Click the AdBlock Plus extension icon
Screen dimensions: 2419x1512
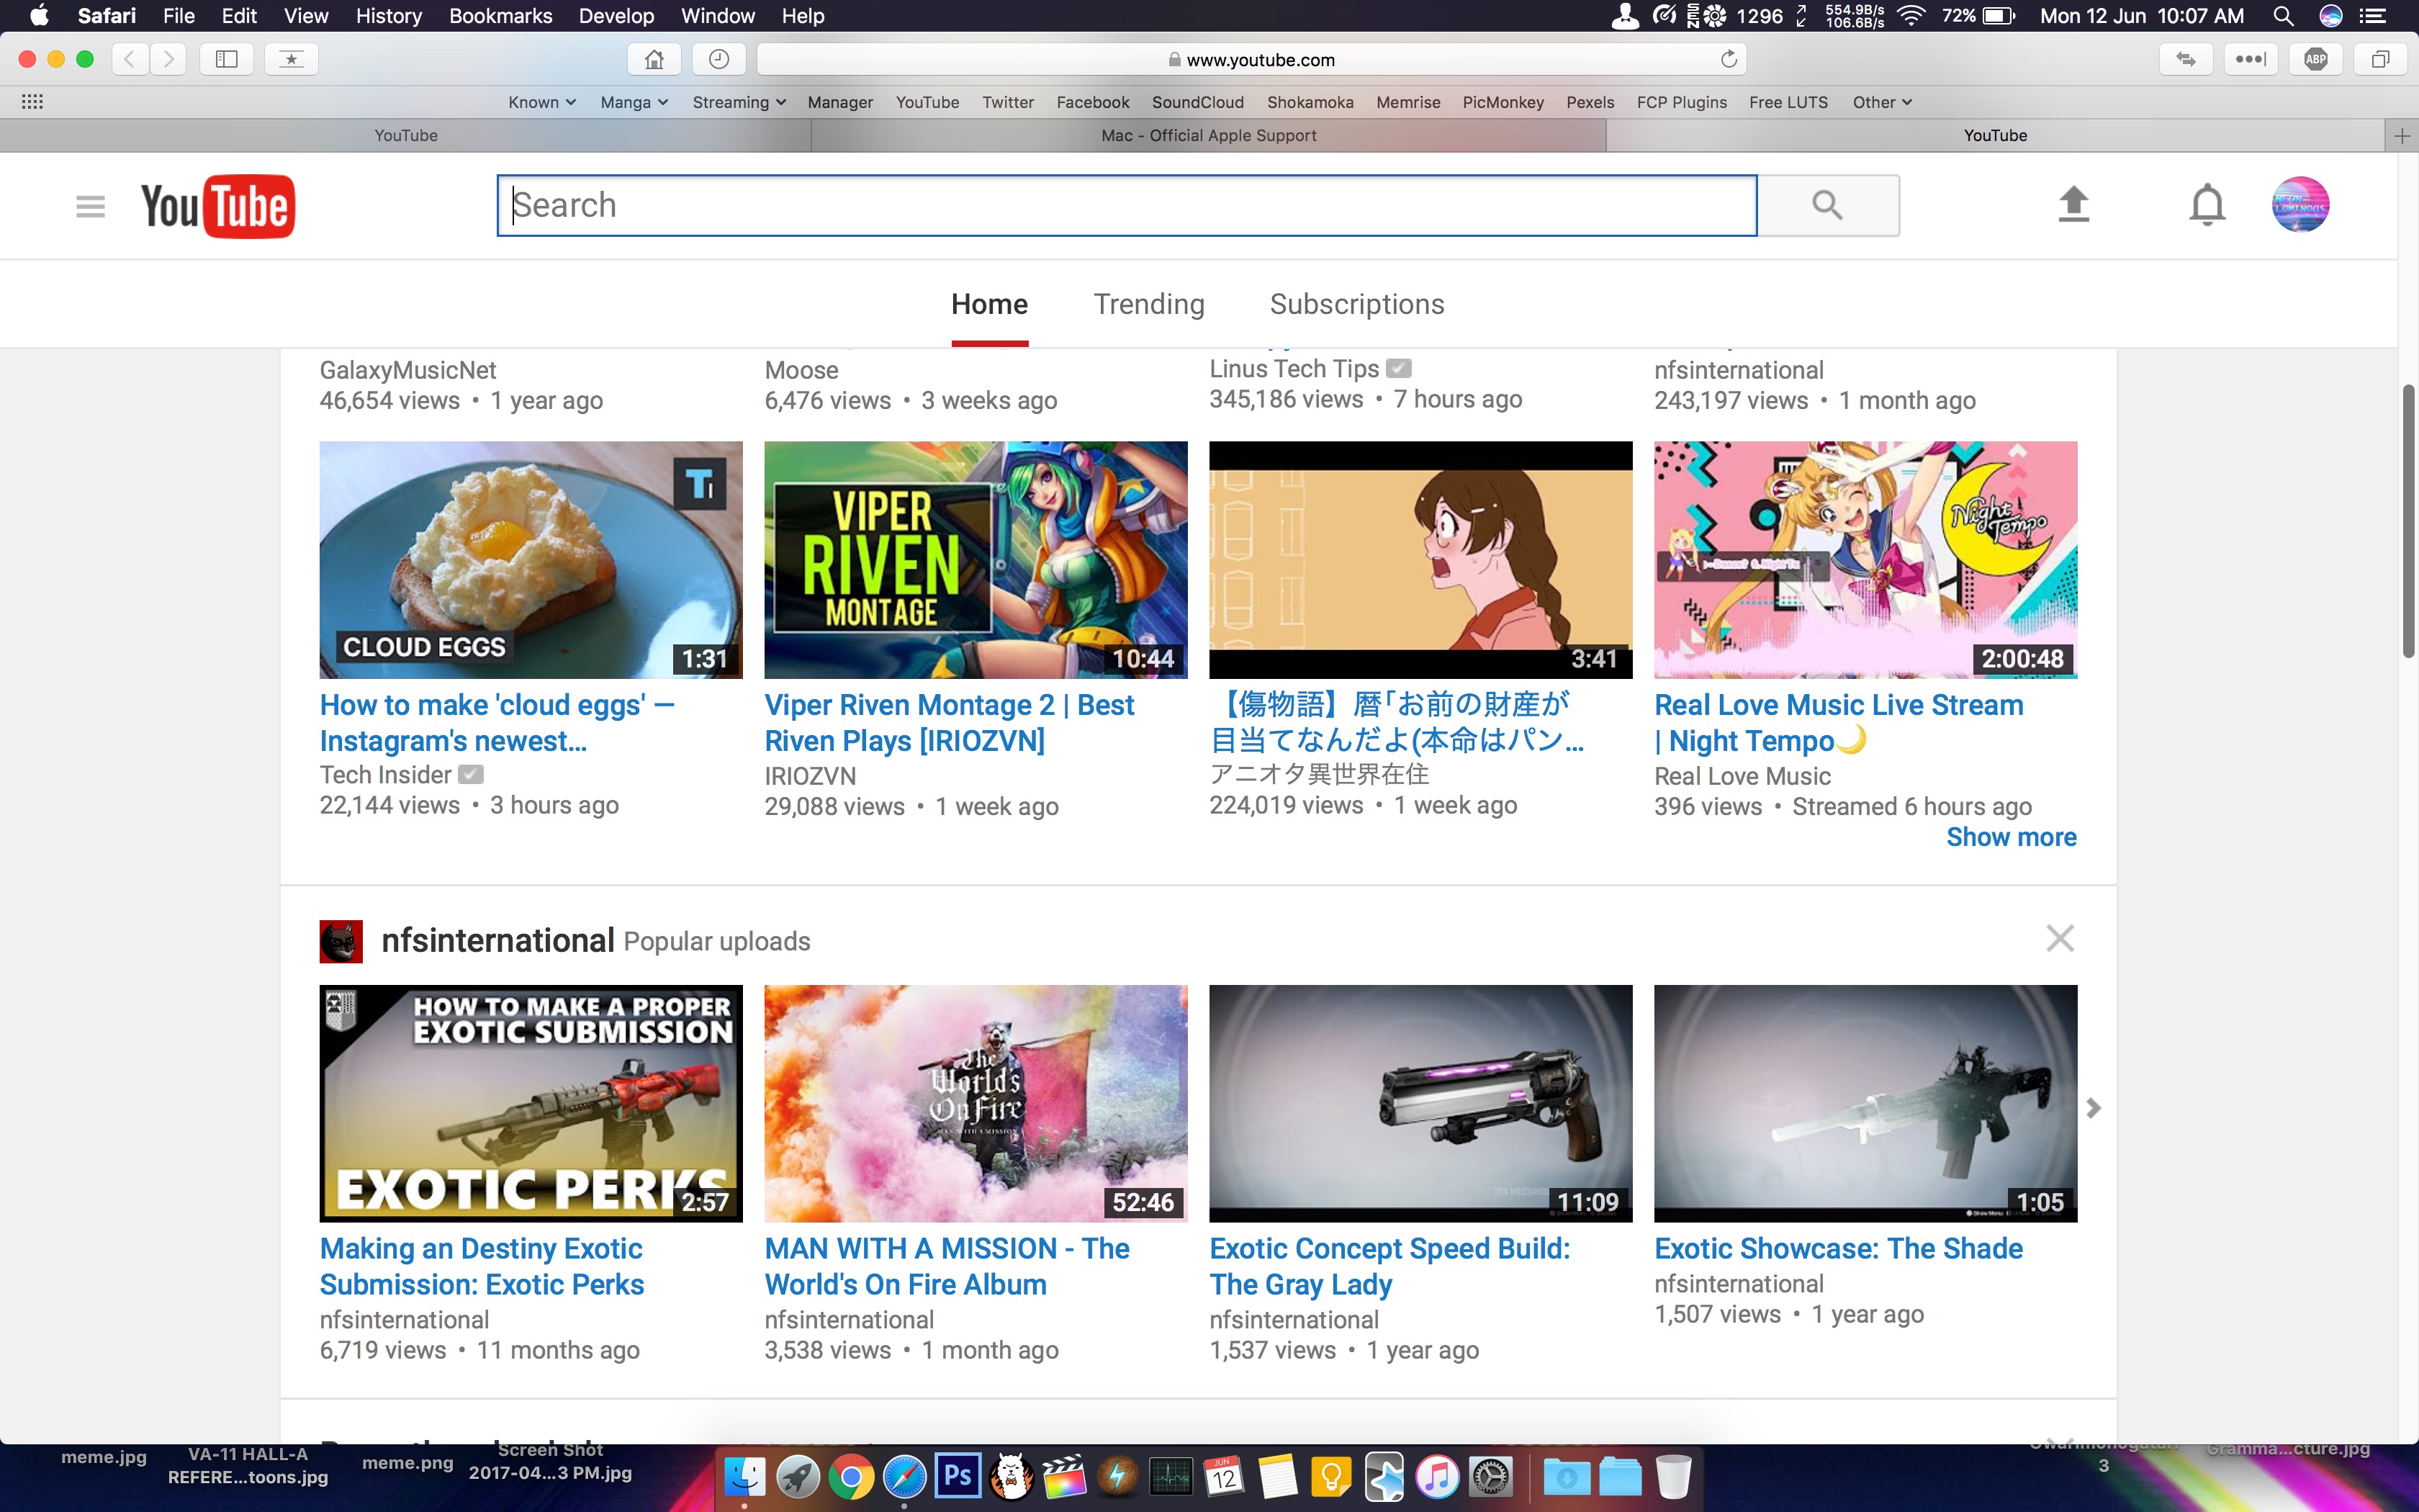point(2315,59)
